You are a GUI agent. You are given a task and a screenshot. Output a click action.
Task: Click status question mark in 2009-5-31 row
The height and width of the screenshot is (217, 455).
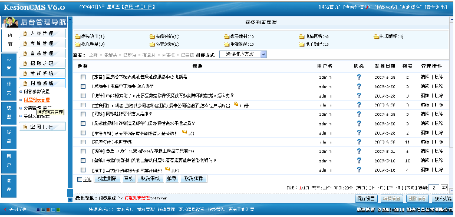pos(359,151)
